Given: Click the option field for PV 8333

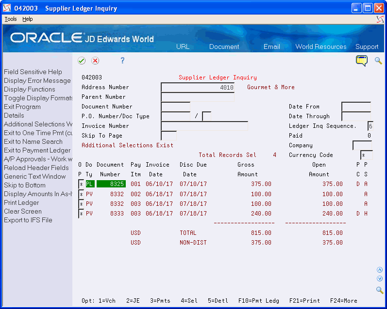Looking at the screenshot, I should point(81,214).
